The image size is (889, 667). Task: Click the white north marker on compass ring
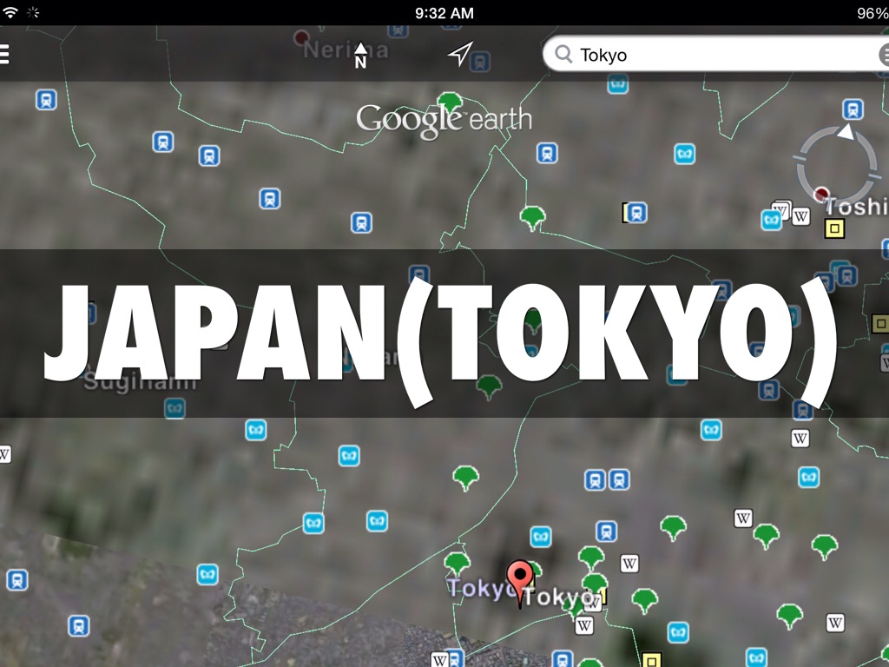(x=845, y=131)
